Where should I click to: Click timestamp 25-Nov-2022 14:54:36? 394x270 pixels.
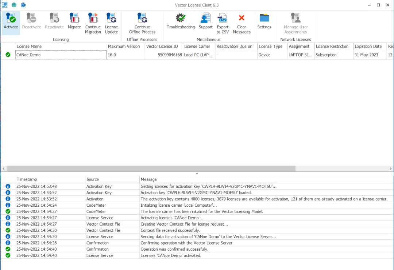click(36, 243)
